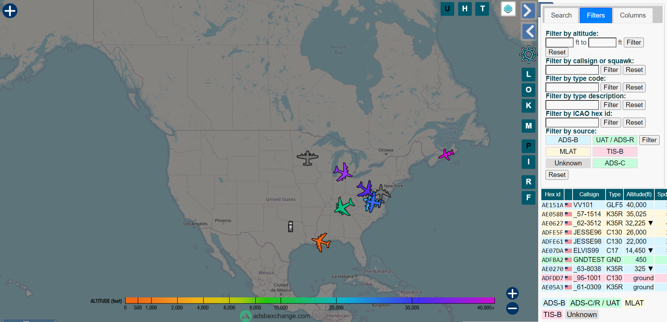Click the right chevron sidebar arrow
Viewport: 667px width, 322px height.
tap(528, 11)
